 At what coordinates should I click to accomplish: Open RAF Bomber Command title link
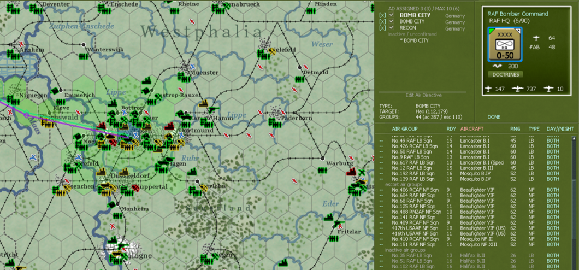pos(518,14)
